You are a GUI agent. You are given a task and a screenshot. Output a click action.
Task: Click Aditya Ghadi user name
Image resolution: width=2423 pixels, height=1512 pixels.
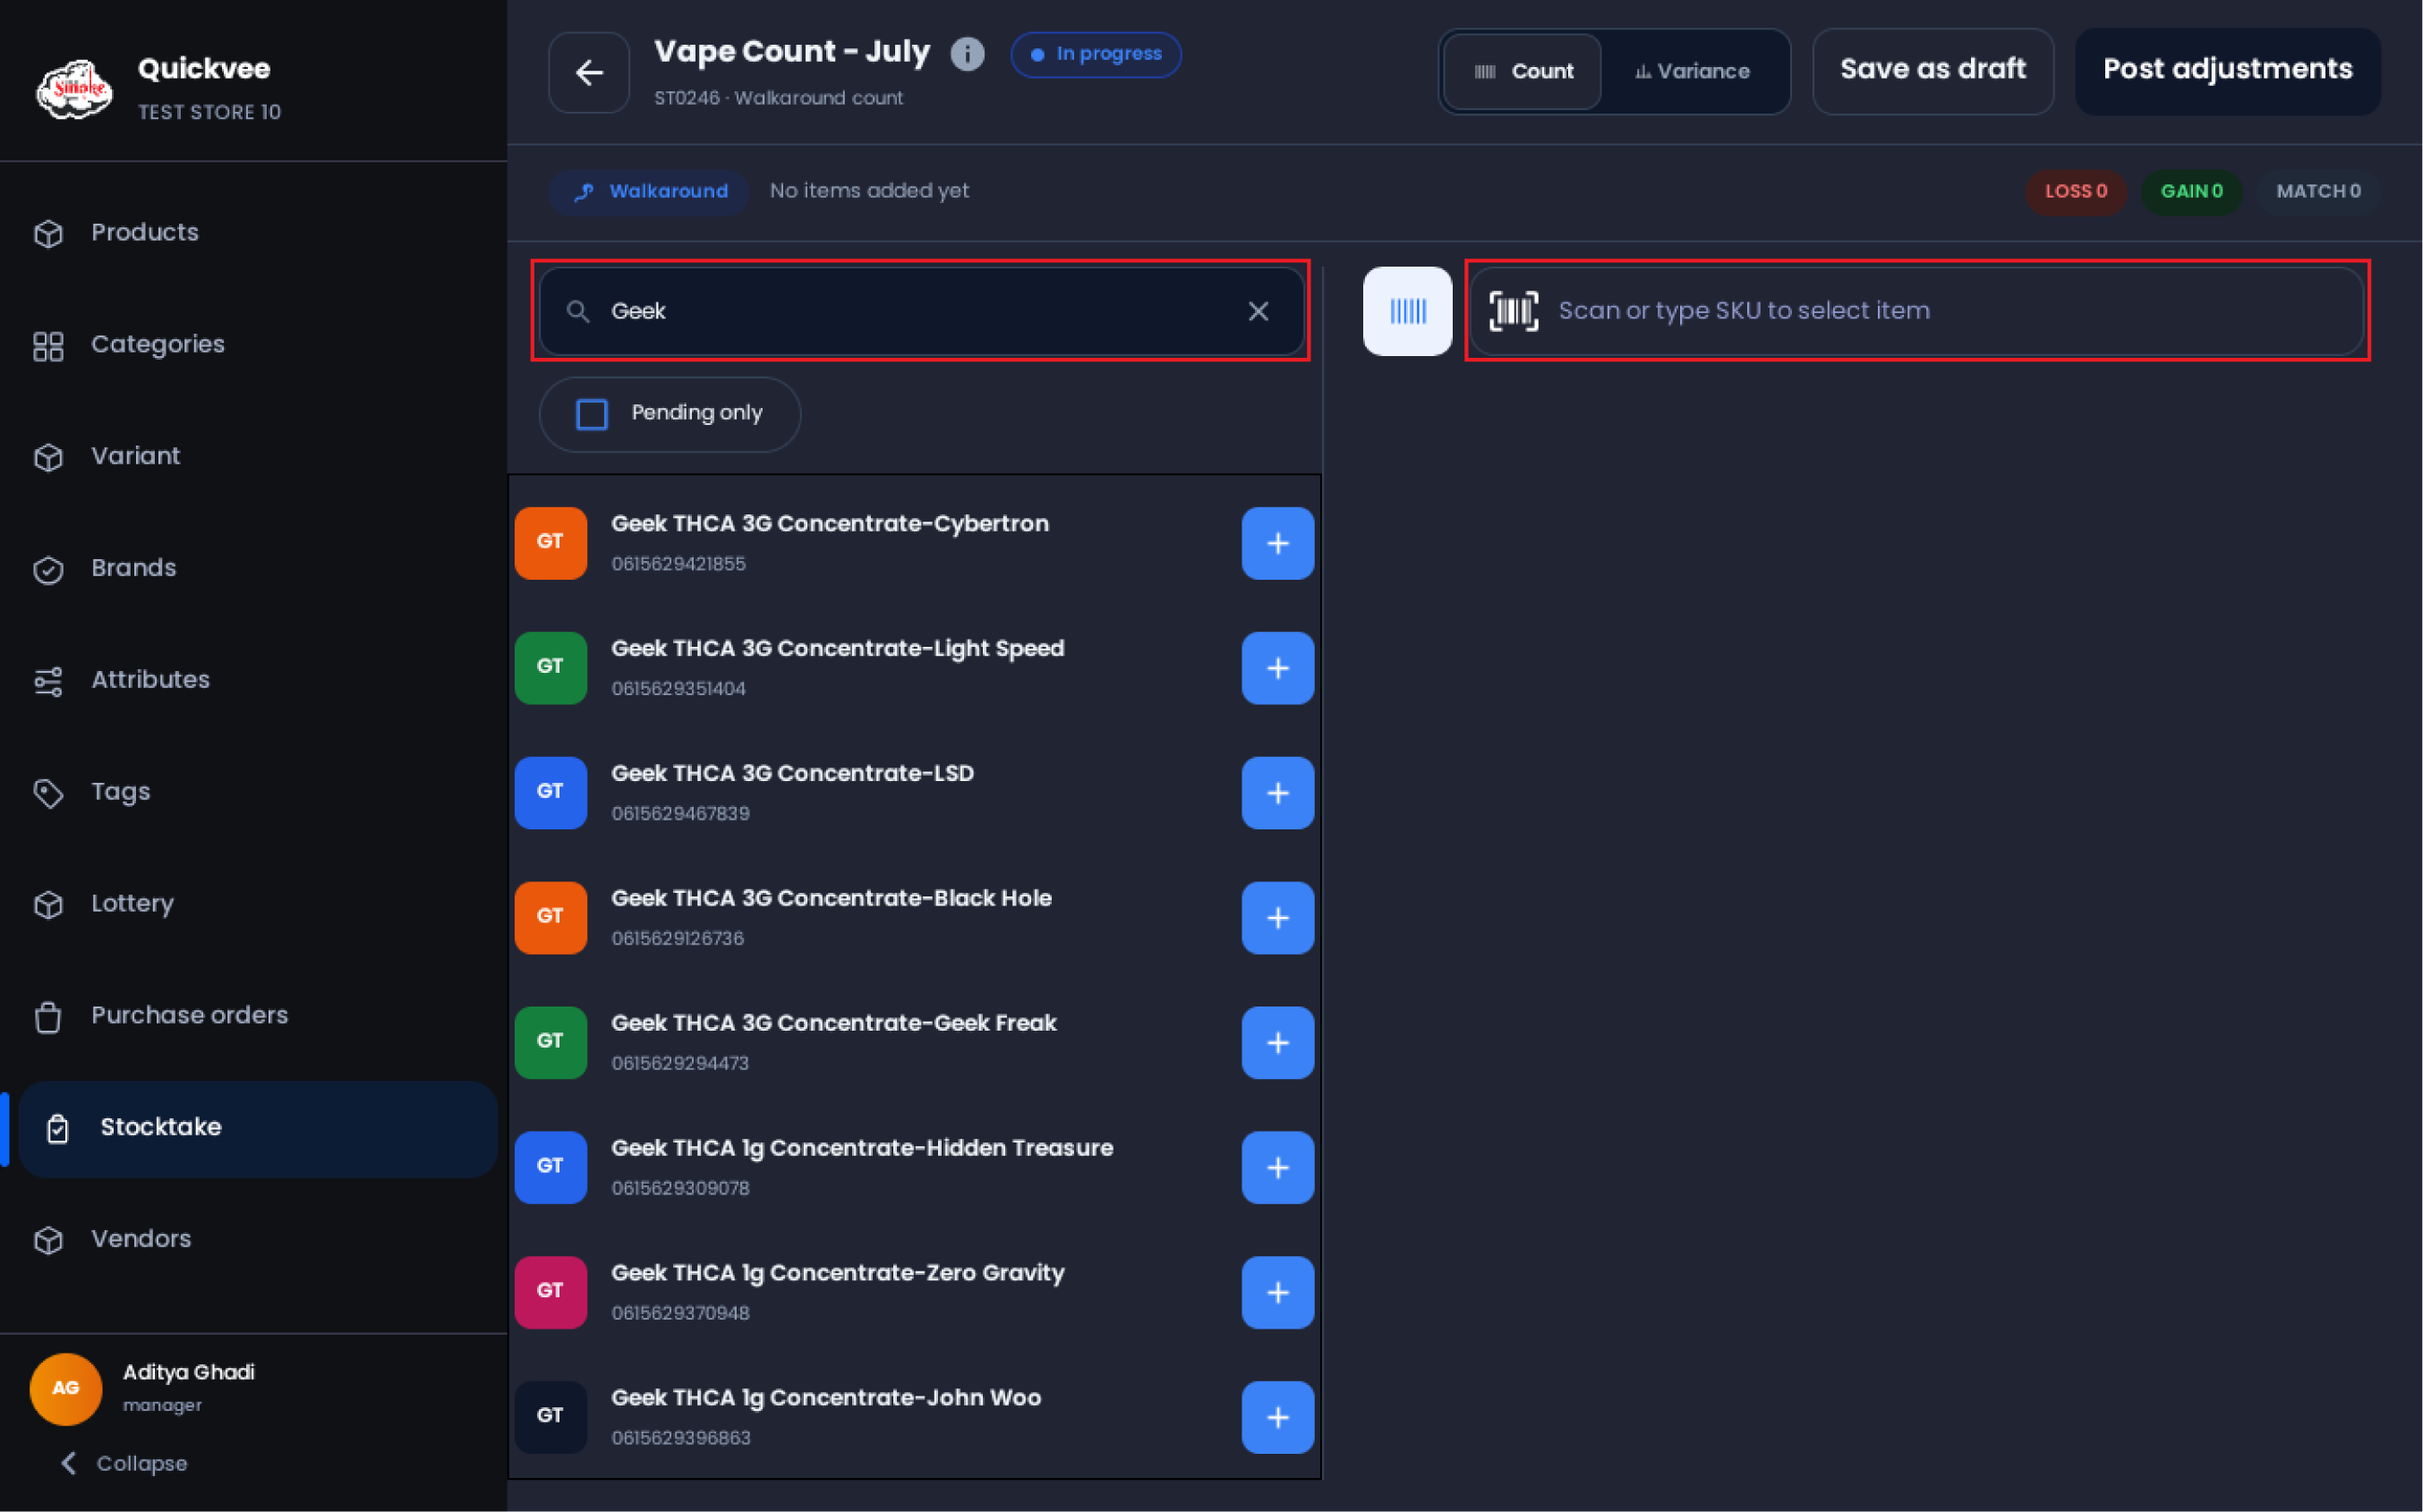pos(189,1372)
